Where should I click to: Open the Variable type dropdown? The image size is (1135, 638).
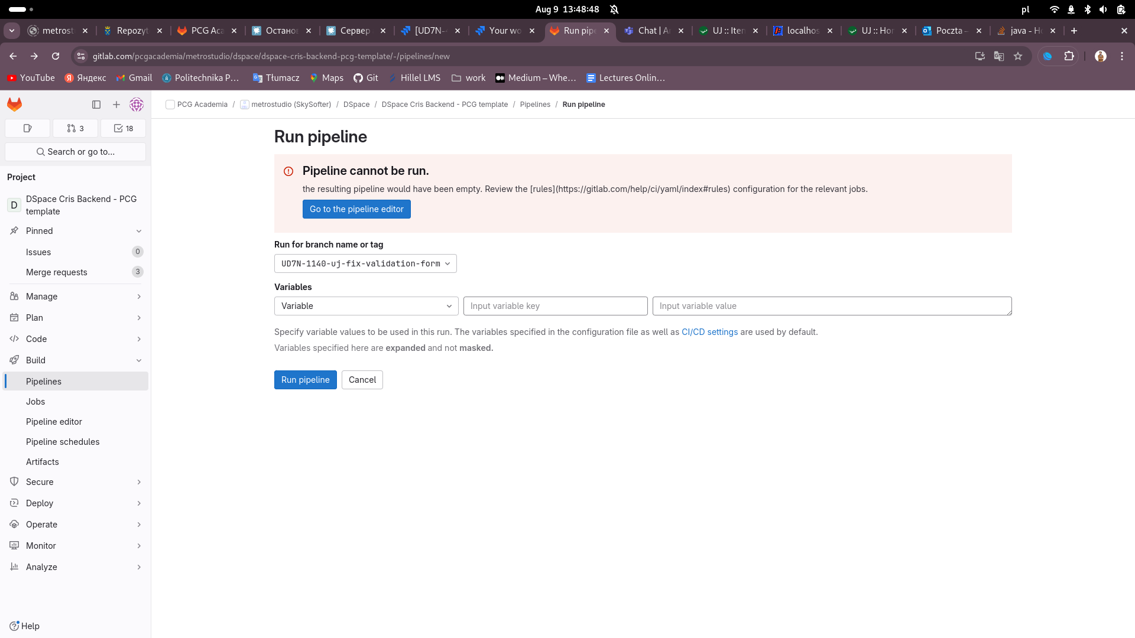pos(366,306)
